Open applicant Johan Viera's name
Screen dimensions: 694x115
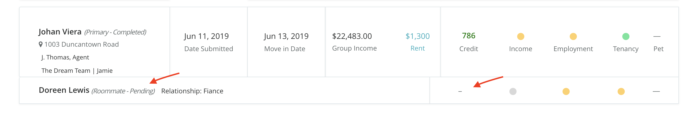click(60, 32)
